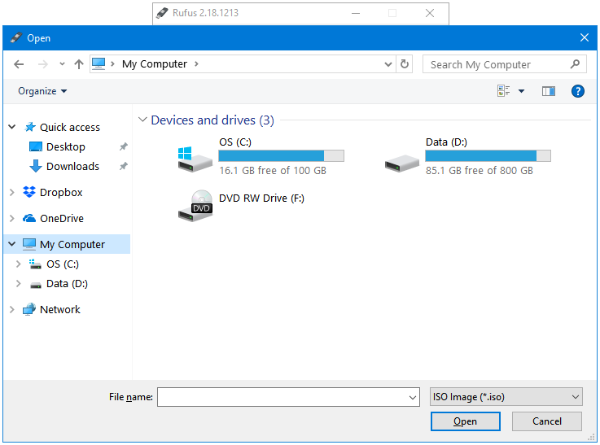Click the Cancel button
This screenshot has width=600, height=445.
coord(547,421)
